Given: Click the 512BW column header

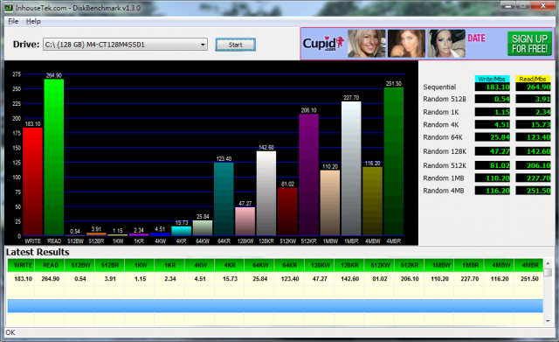Looking at the screenshot, I should pos(80,265).
